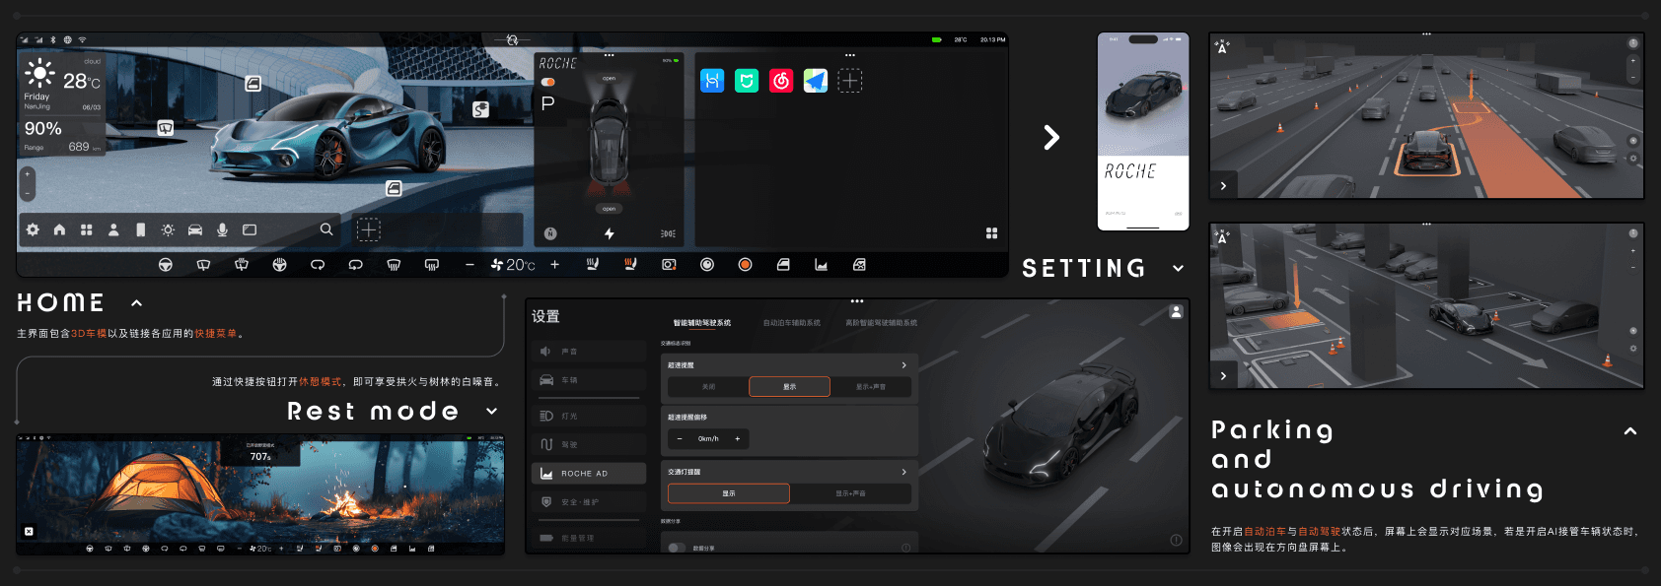Image resolution: width=1661 pixels, height=586 pixels.
Task: Open the settings gear in home dock
Action: [33, 229]
